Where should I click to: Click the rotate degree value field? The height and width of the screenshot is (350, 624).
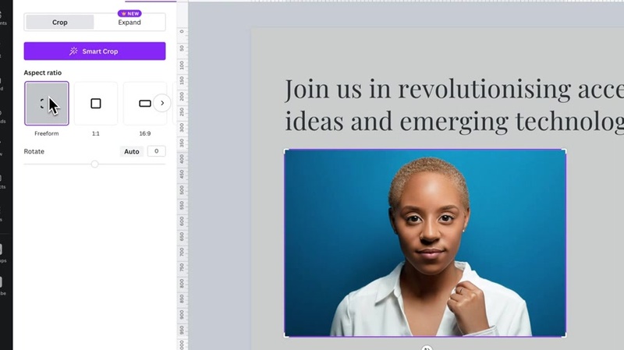(x=157, y=151)
